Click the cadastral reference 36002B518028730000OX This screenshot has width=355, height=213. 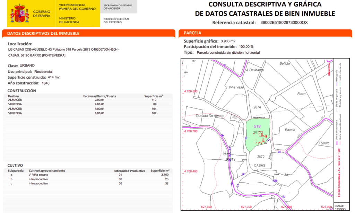click(284, 23)
